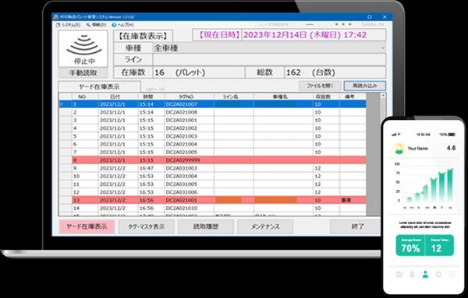Viewport: 468px width, 298px height.
Task: Select the highlighted row with tag DC2A021007
Action: coord(212,104)
